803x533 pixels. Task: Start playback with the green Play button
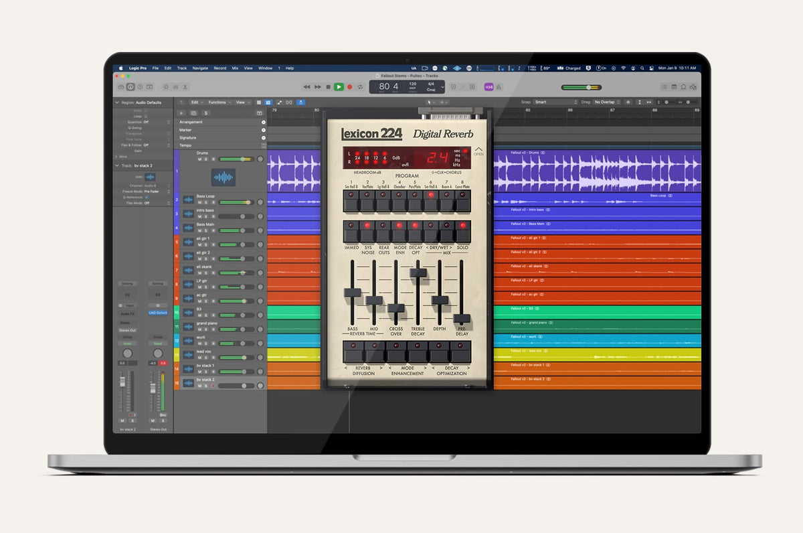pos(339,87)
